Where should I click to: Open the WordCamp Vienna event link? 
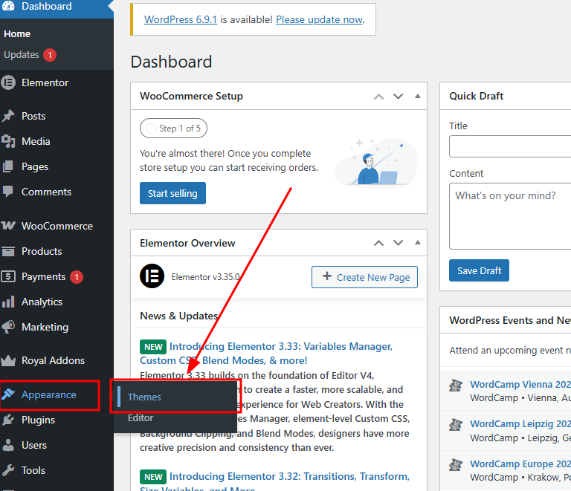[520, 385]
